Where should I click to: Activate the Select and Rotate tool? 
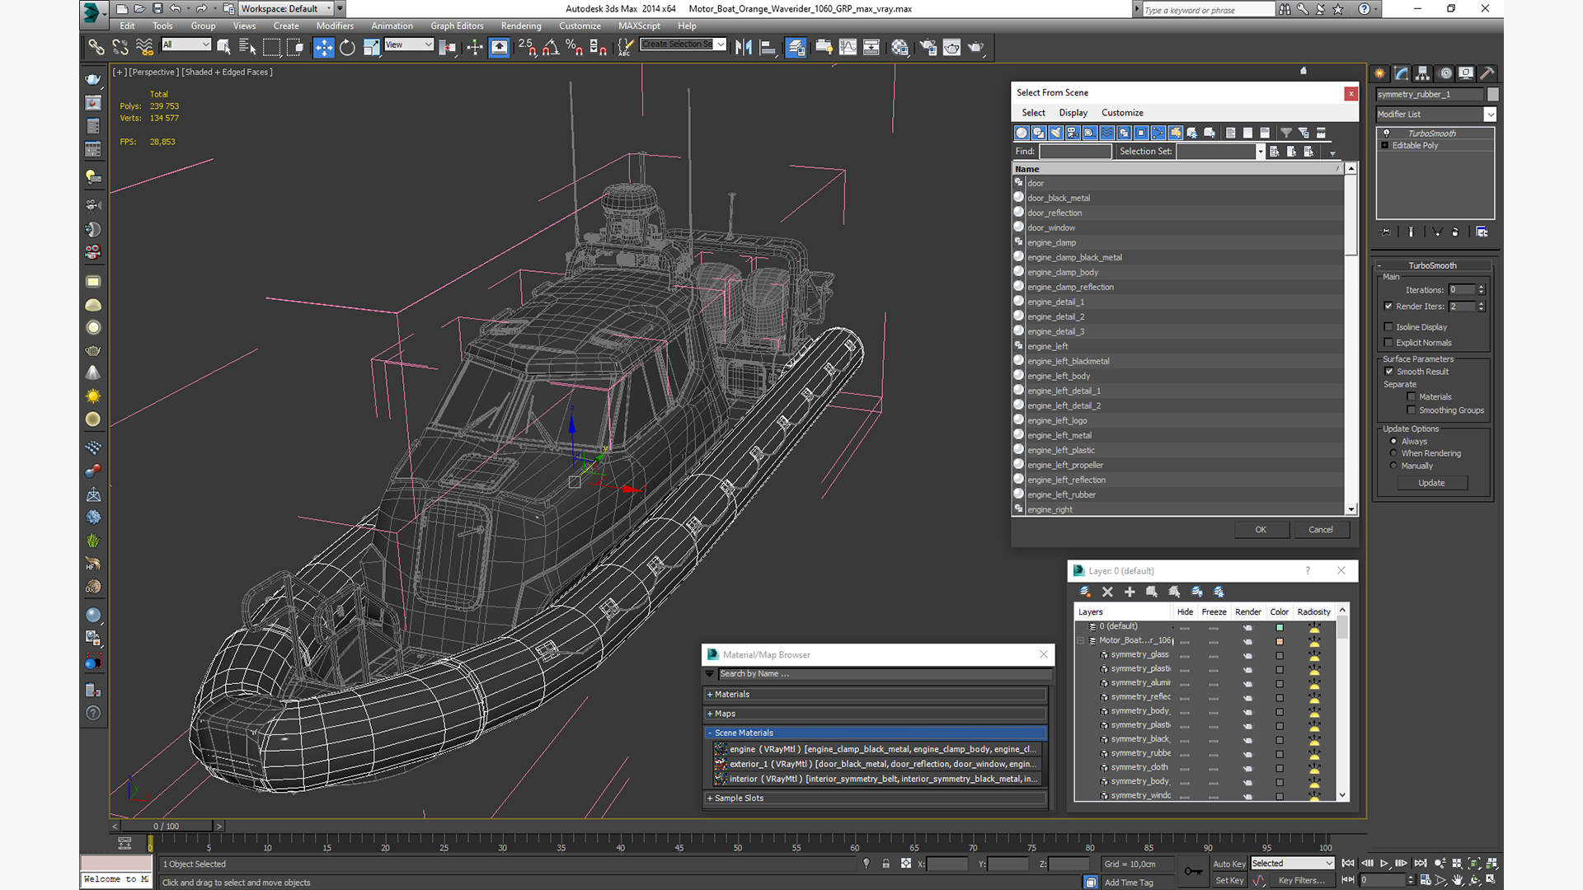click(347, 47)
